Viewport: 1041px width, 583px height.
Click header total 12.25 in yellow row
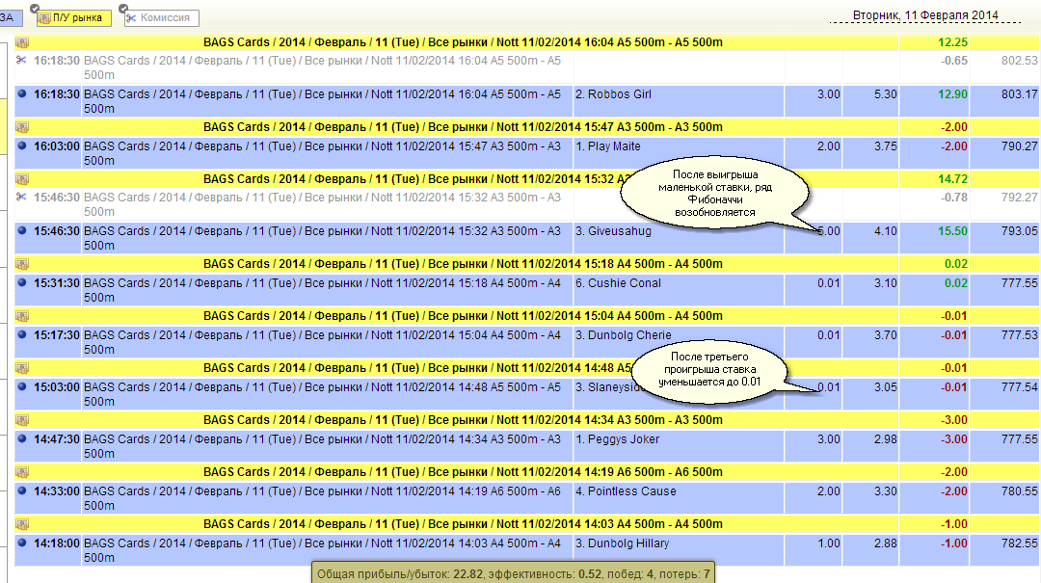point(952,42)
